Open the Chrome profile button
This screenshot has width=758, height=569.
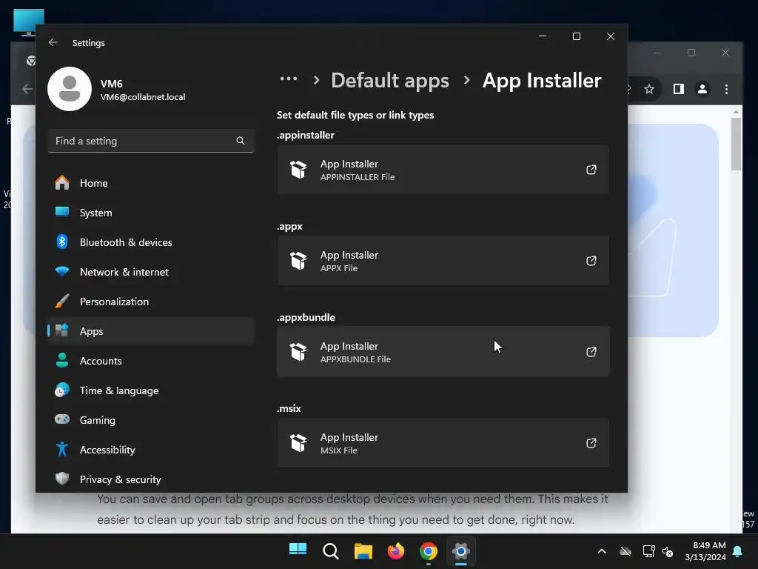click(702, 89)
